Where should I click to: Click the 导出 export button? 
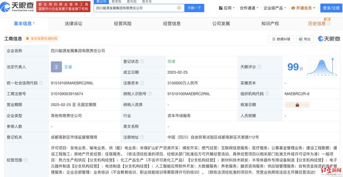[x=305, y=39]
